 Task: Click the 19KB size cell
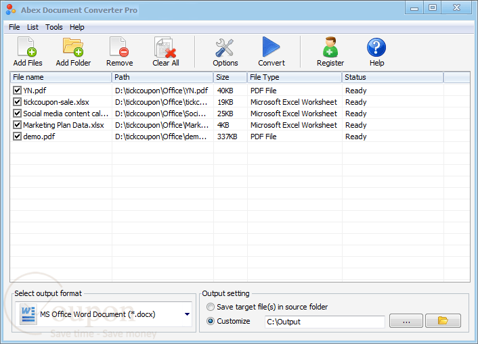(x=225, y=102)
